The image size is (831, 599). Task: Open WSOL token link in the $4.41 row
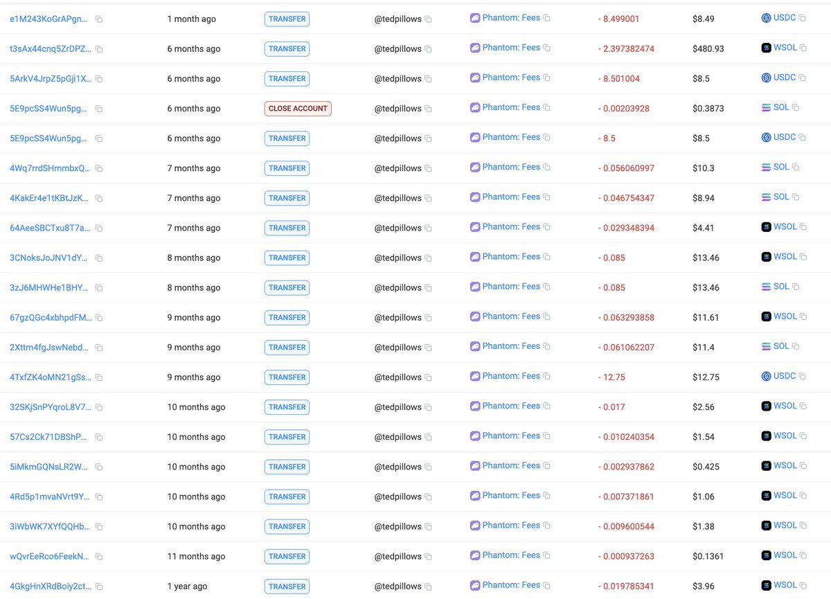[x=785, y=227]
